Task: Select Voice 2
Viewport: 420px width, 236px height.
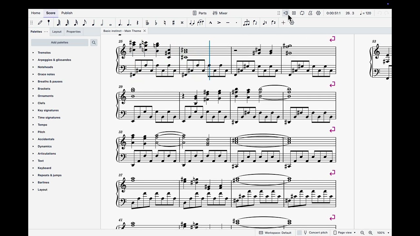Action: click(x=273, y=23)
